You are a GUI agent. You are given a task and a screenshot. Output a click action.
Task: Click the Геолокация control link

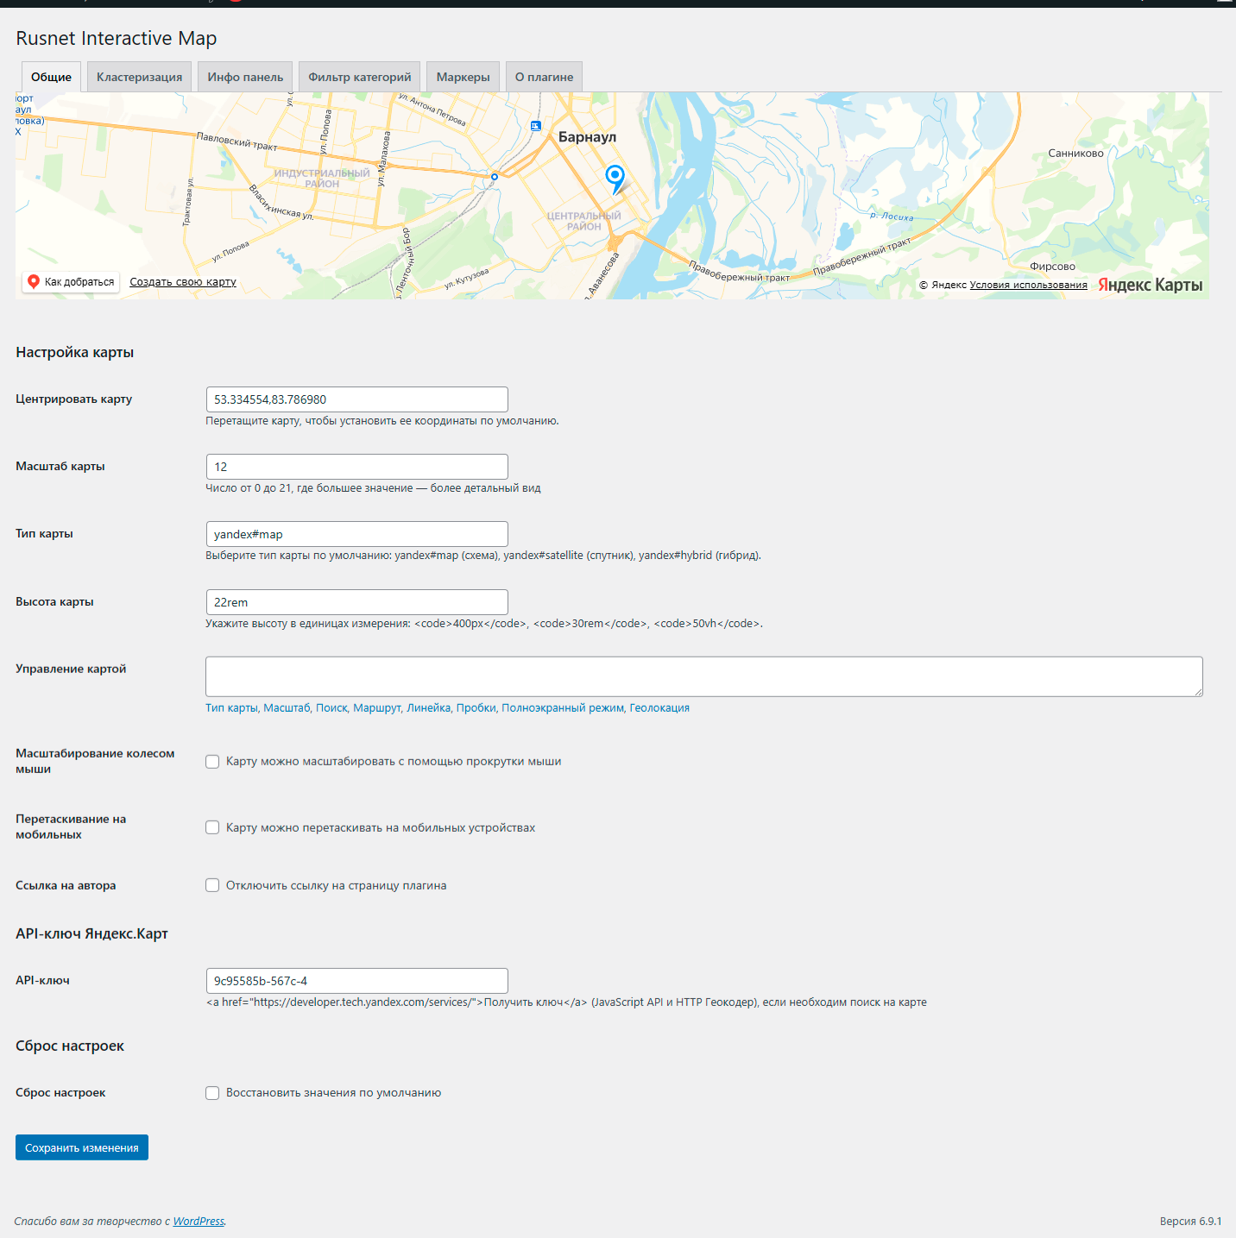pyautogui.click(x=659, y=708)
